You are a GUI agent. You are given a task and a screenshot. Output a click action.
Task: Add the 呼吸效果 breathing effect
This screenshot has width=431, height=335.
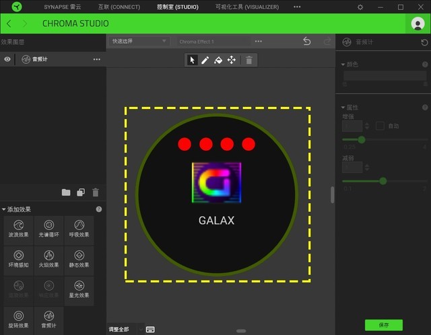(79, 230)
